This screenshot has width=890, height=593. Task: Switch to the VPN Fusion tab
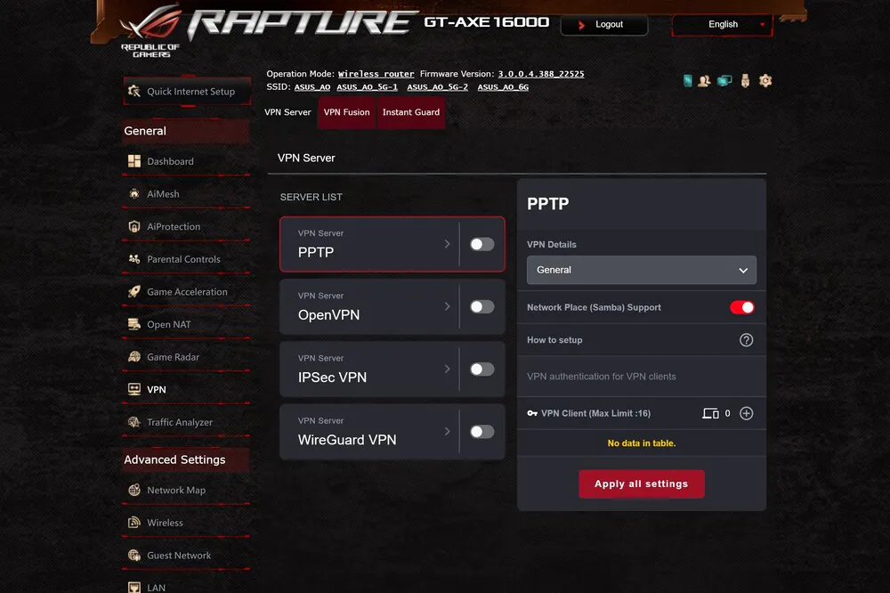pos(346,112)
